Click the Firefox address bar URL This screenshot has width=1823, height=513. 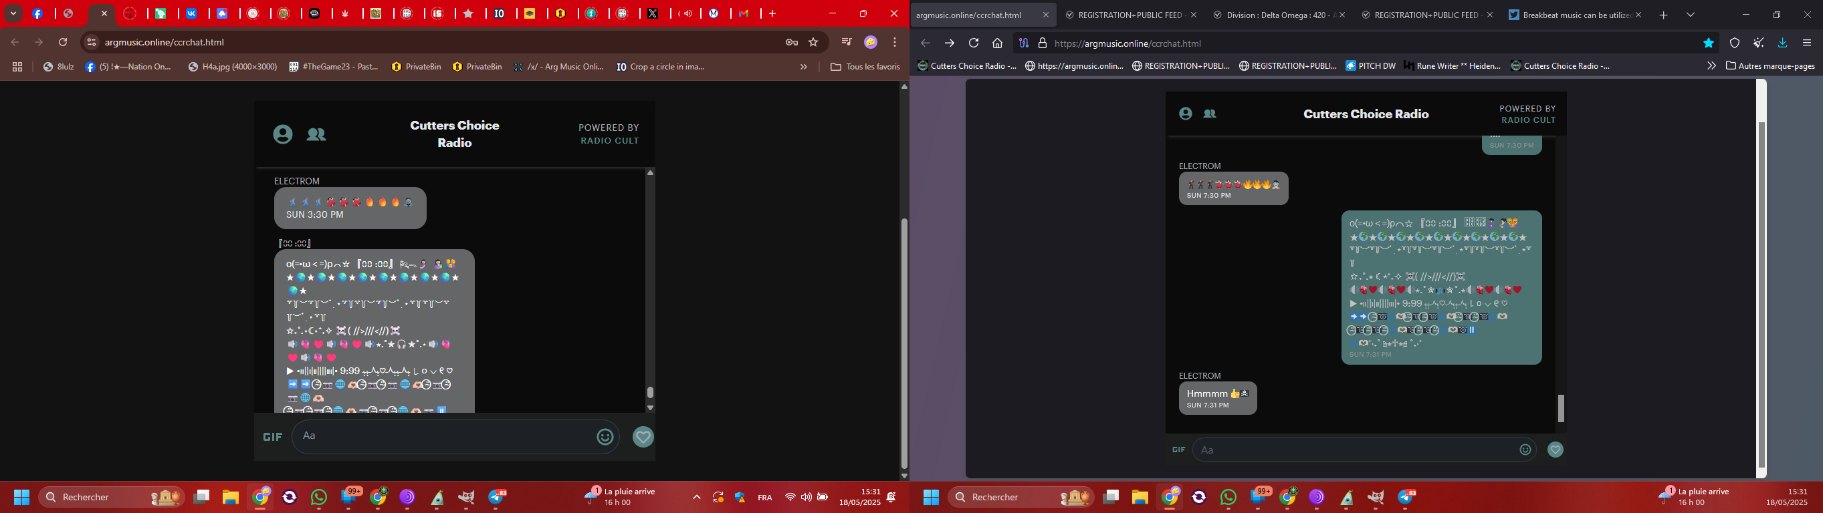tap(1128, 43)
